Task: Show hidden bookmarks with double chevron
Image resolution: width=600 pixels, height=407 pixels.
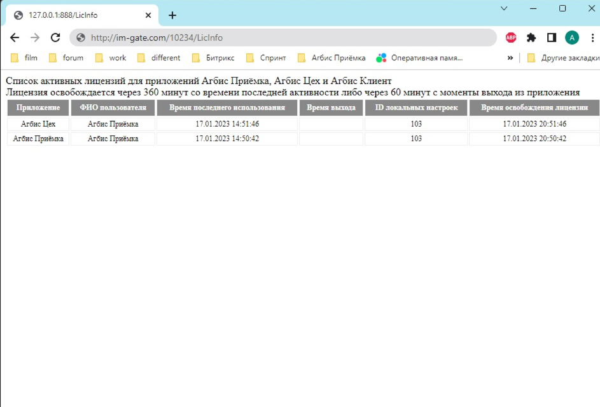Action: coord(510,58)
